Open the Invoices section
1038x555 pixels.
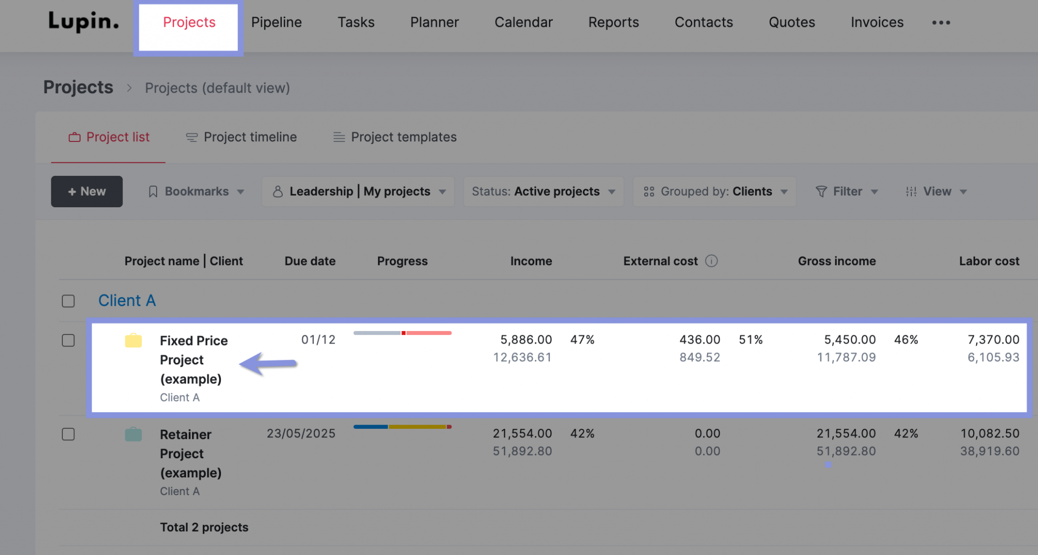[877, 22]
